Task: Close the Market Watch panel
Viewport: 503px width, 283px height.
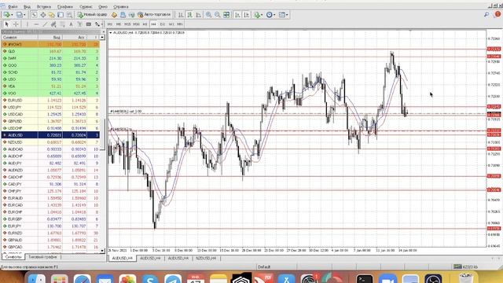Action: tap(103, 31)
